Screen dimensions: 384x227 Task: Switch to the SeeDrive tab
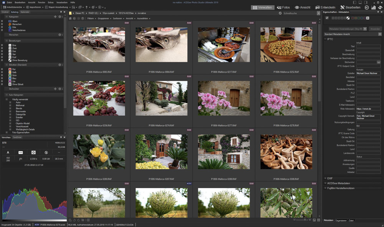click(x=17, y=137)
